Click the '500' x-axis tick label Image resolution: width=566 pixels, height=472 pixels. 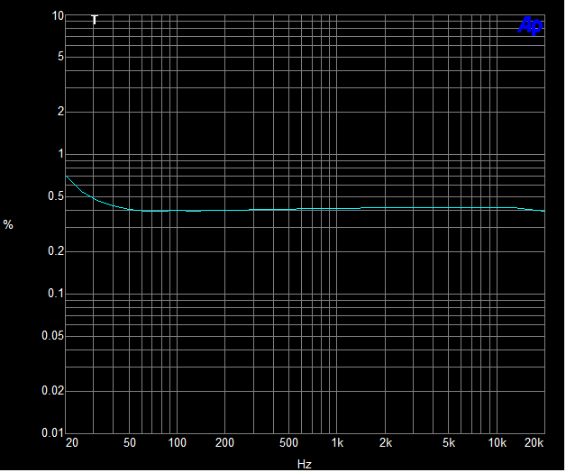[288, 443]
